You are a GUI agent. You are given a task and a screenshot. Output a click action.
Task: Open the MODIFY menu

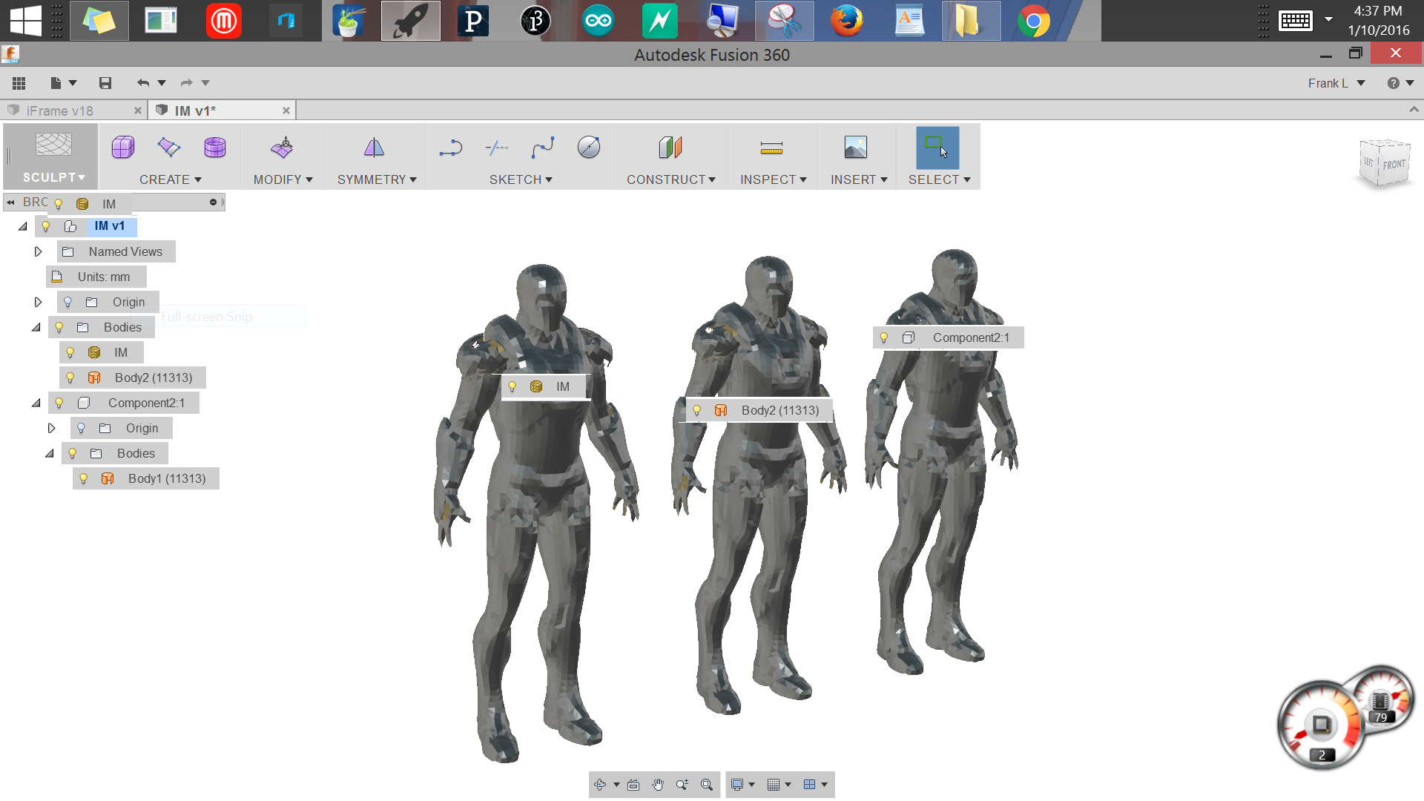coord(283,179)
